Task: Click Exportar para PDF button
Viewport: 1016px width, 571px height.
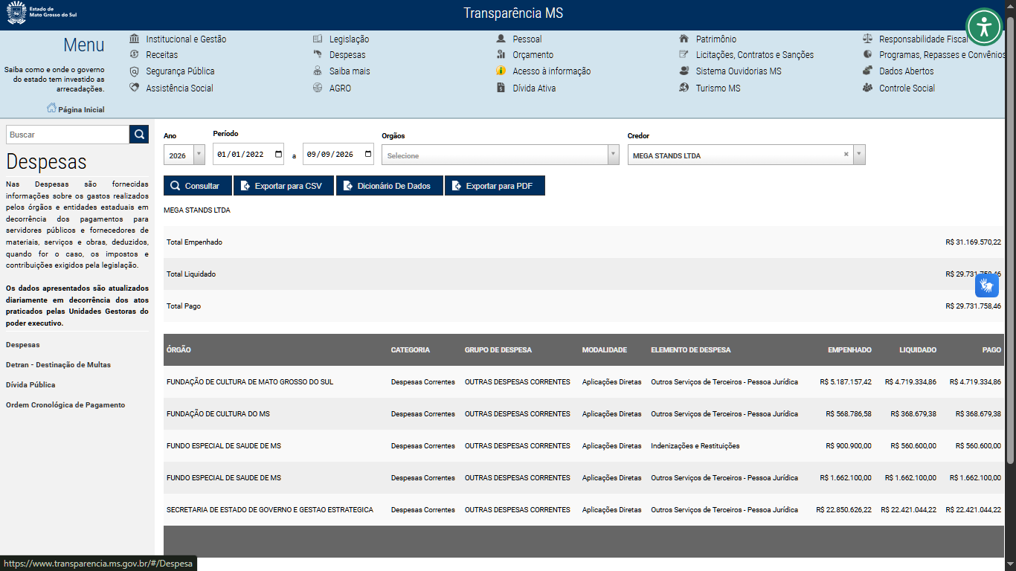Action: (x=495, y=186)
